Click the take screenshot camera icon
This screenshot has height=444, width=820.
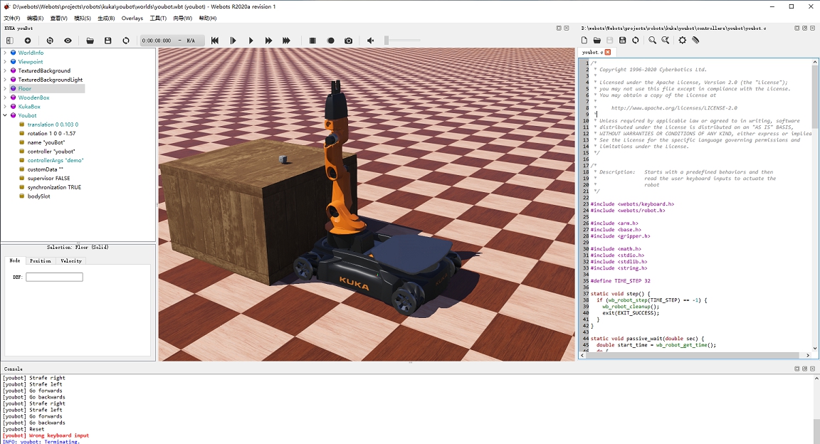(349, 41)
